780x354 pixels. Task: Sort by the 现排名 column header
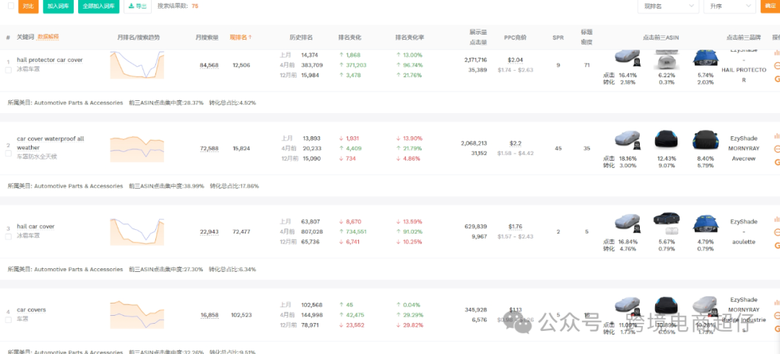240,37
